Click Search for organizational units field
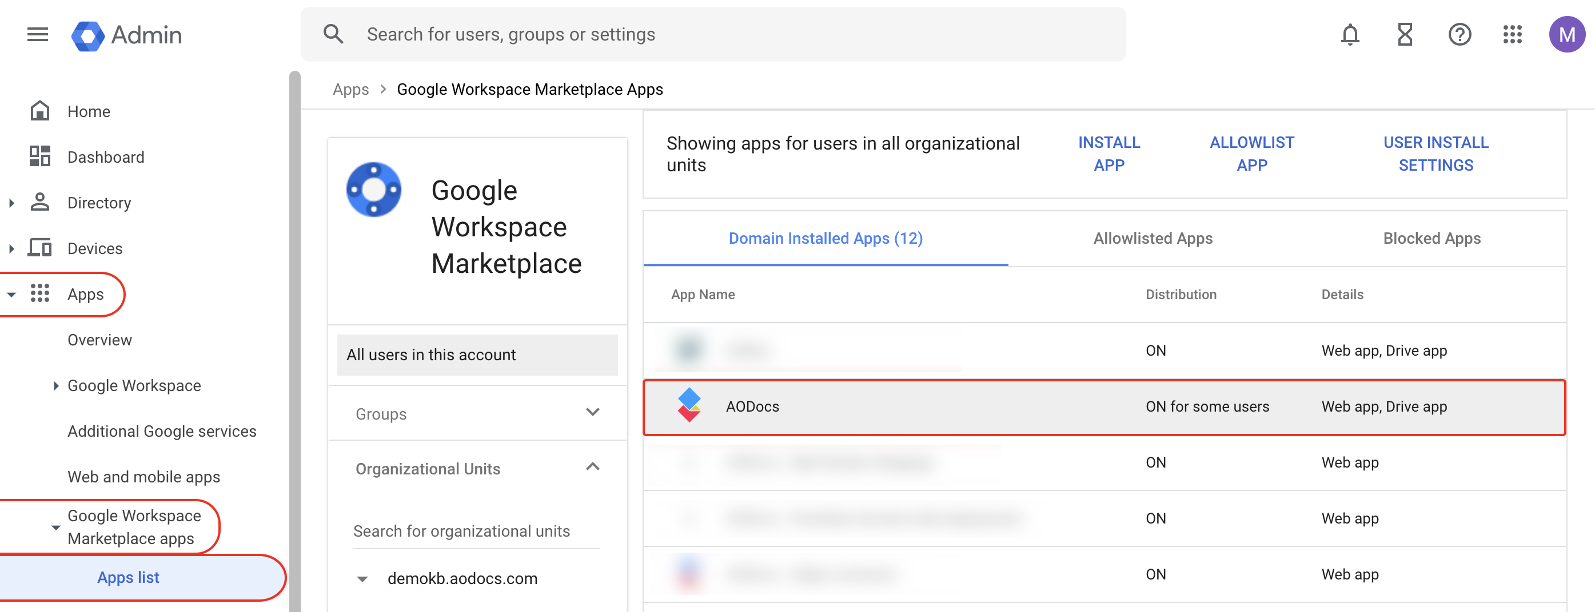Viewport: 1595px width, 612px height. pyautogui.click(x=476, y=531)
